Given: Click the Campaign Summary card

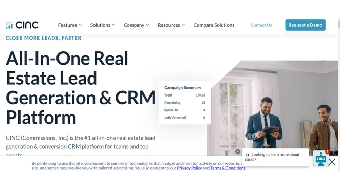Looking at the screenshot, I should coord(185,103).
